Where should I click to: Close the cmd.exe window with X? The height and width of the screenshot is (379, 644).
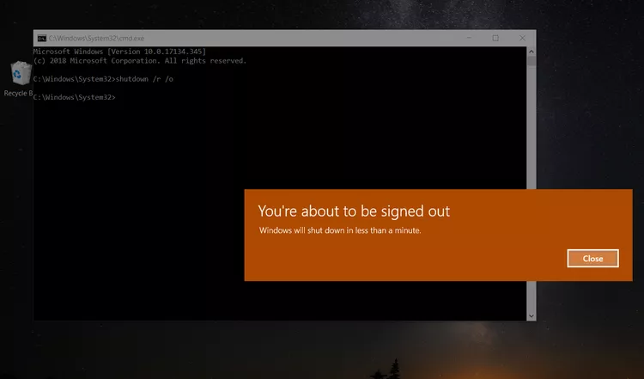[522, 38]
